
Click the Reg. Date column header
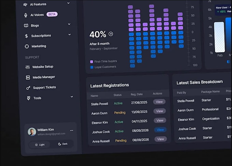click(x=137, y=94)
